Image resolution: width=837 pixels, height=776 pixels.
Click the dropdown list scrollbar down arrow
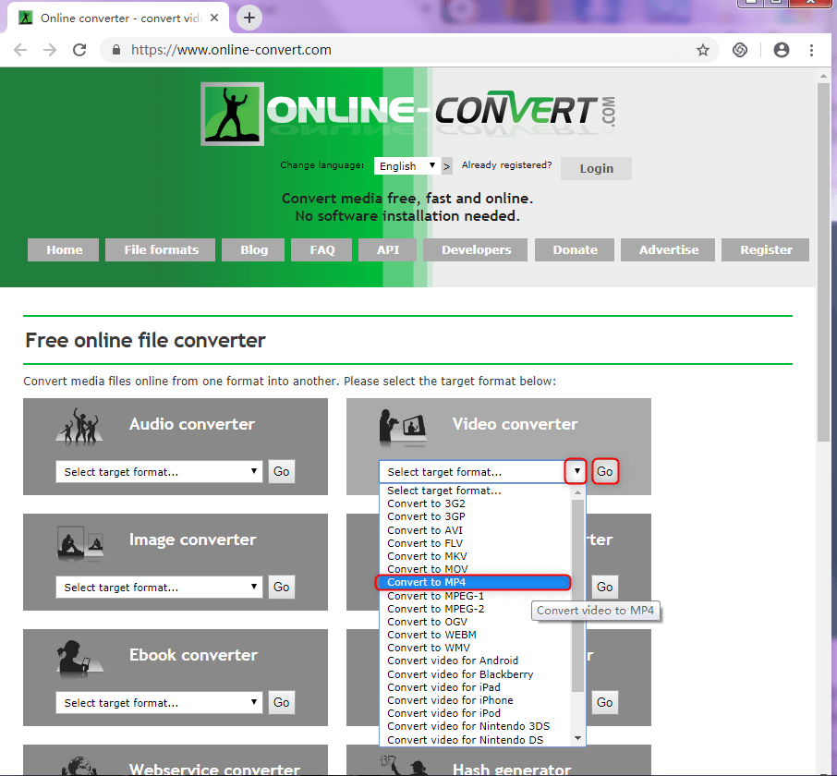pyautogui.click(x=578, y=738)
